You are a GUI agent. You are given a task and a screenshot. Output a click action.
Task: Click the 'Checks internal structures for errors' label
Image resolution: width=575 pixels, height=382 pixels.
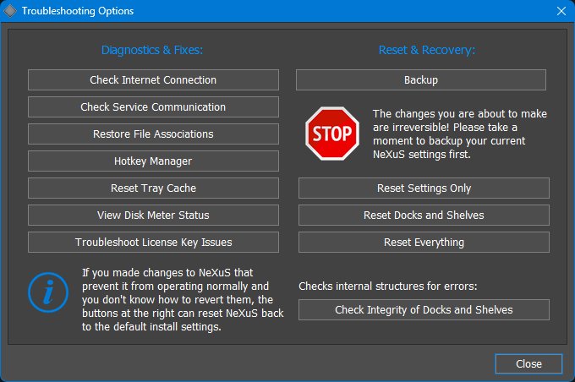tap(388, 286)
